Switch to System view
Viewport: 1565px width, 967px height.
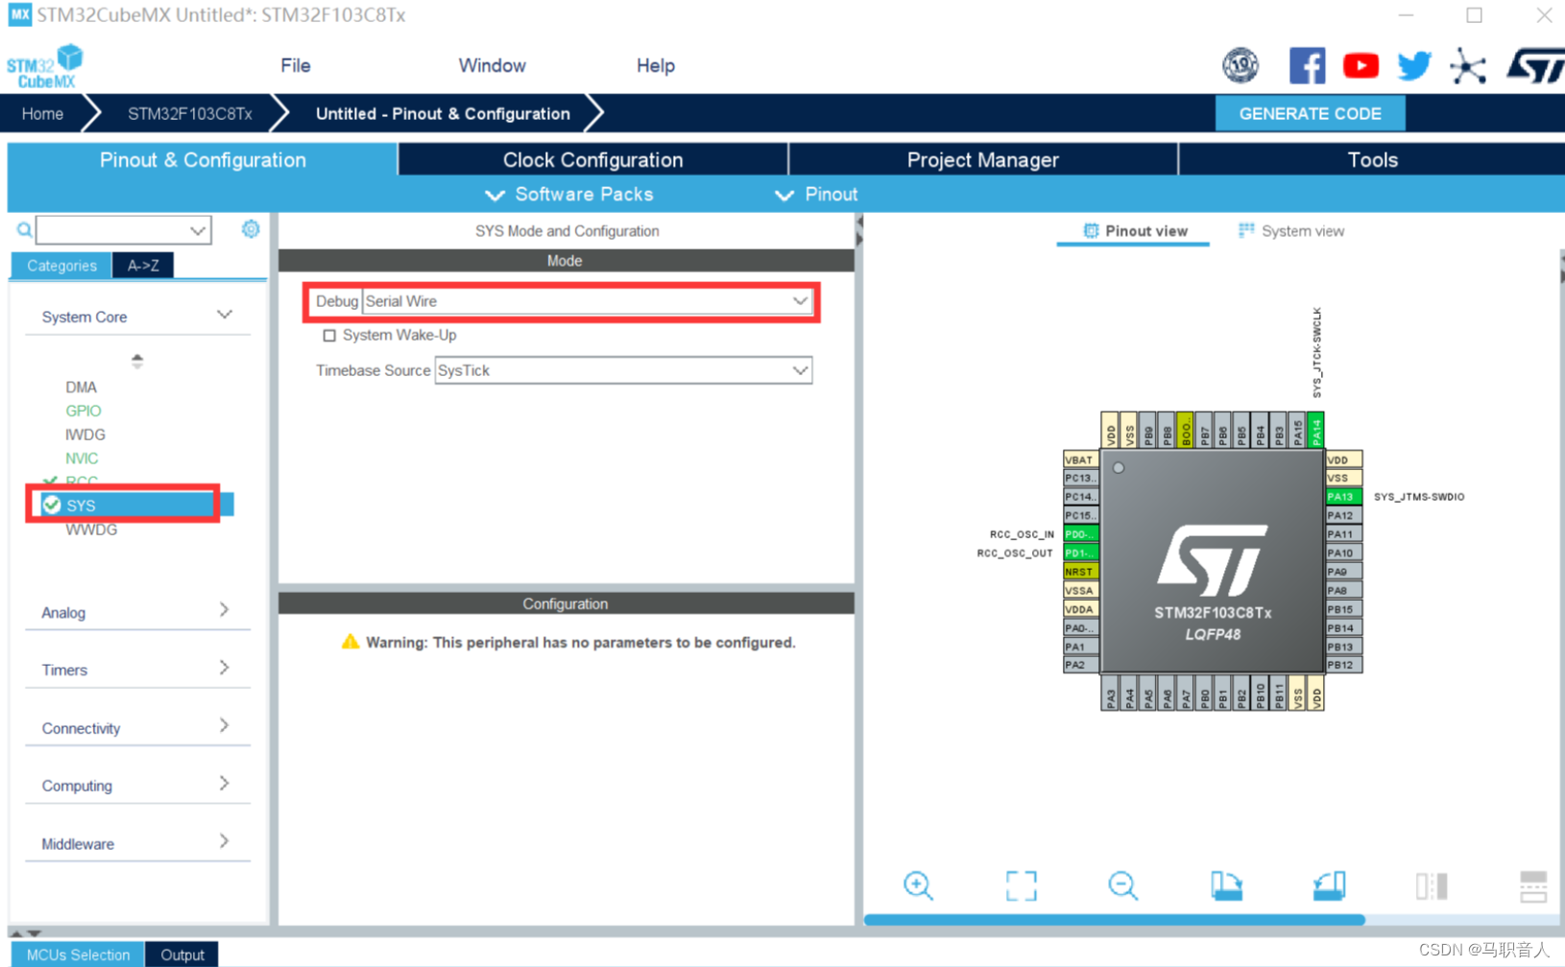point(1291,231)
